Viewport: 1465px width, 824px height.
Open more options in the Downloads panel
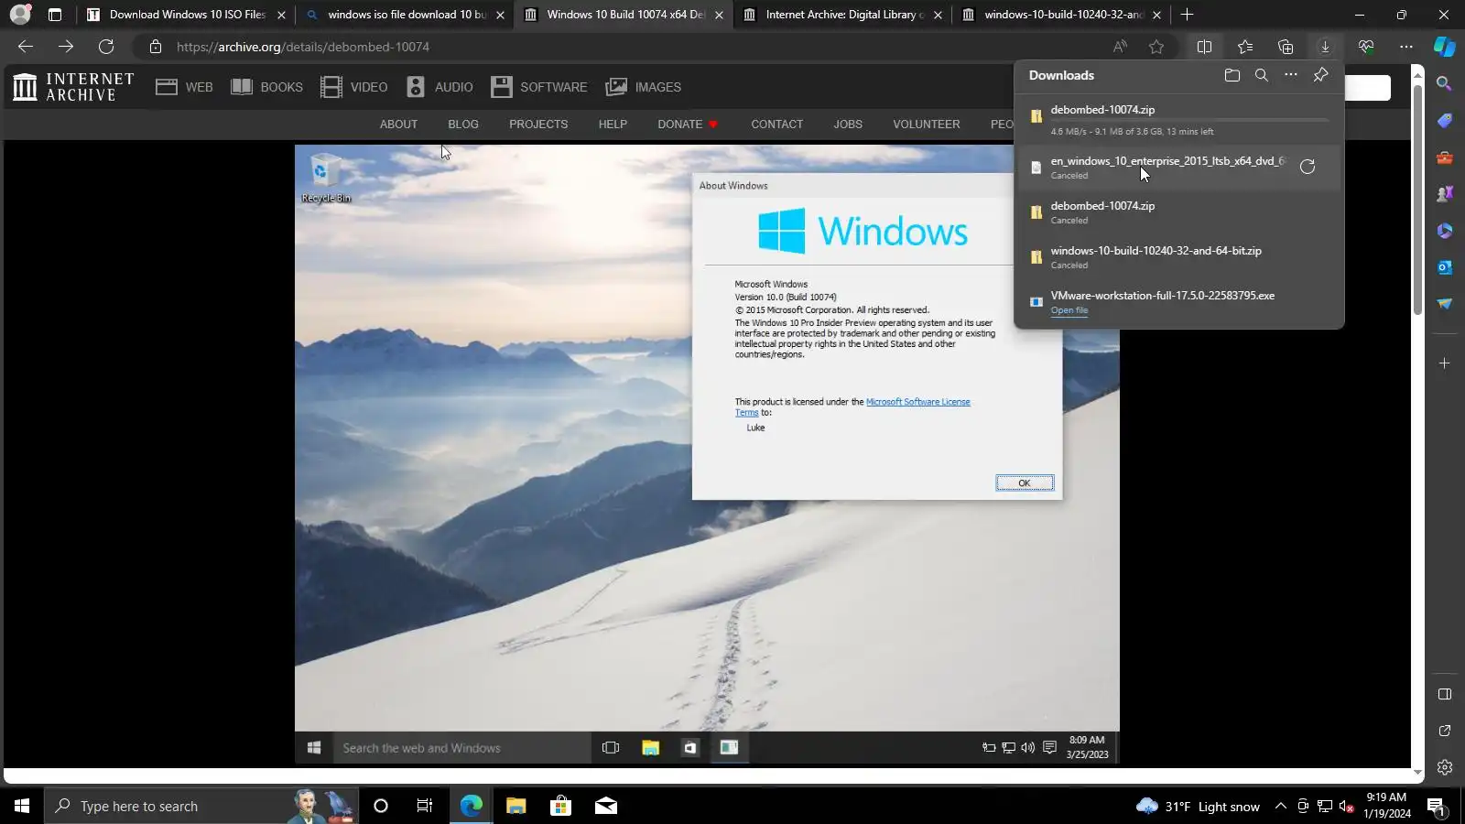tap(1291, 75)
